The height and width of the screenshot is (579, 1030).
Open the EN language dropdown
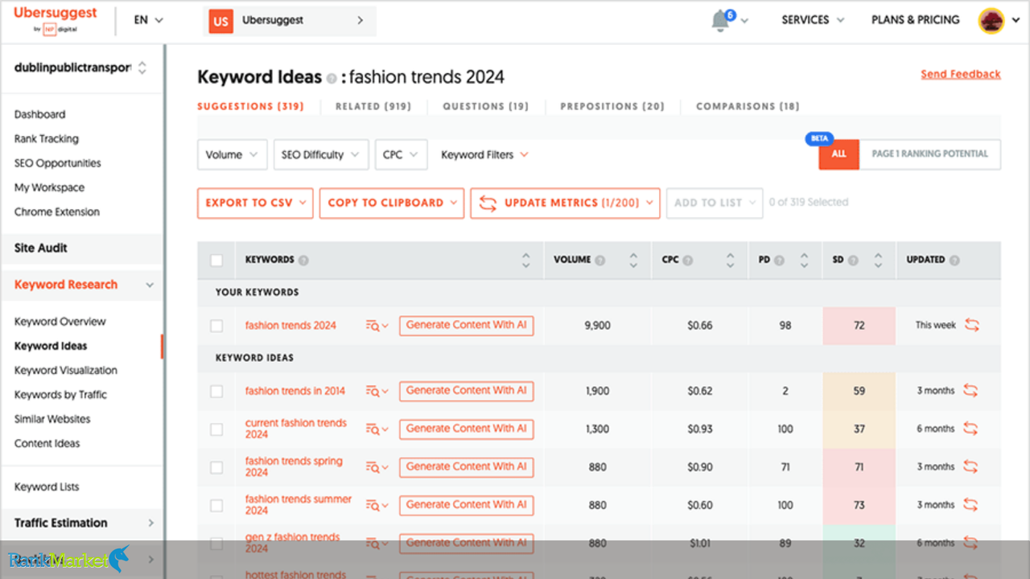point(149,20)
